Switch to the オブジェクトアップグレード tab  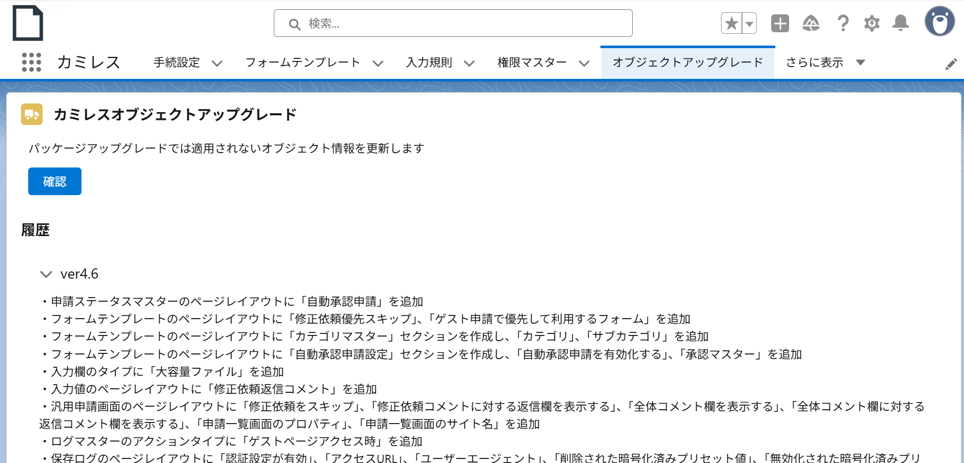(687, 62)
